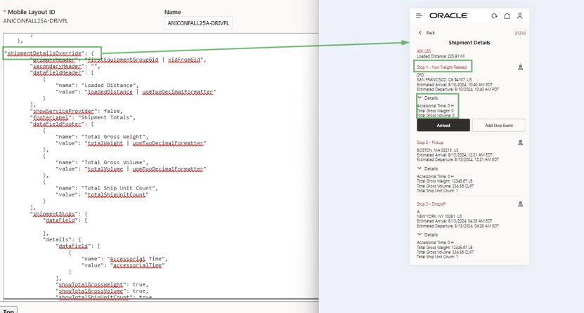Click the refresh icon in Oracle header
Screen dimensions: 584x313
(x=494, y=16)
